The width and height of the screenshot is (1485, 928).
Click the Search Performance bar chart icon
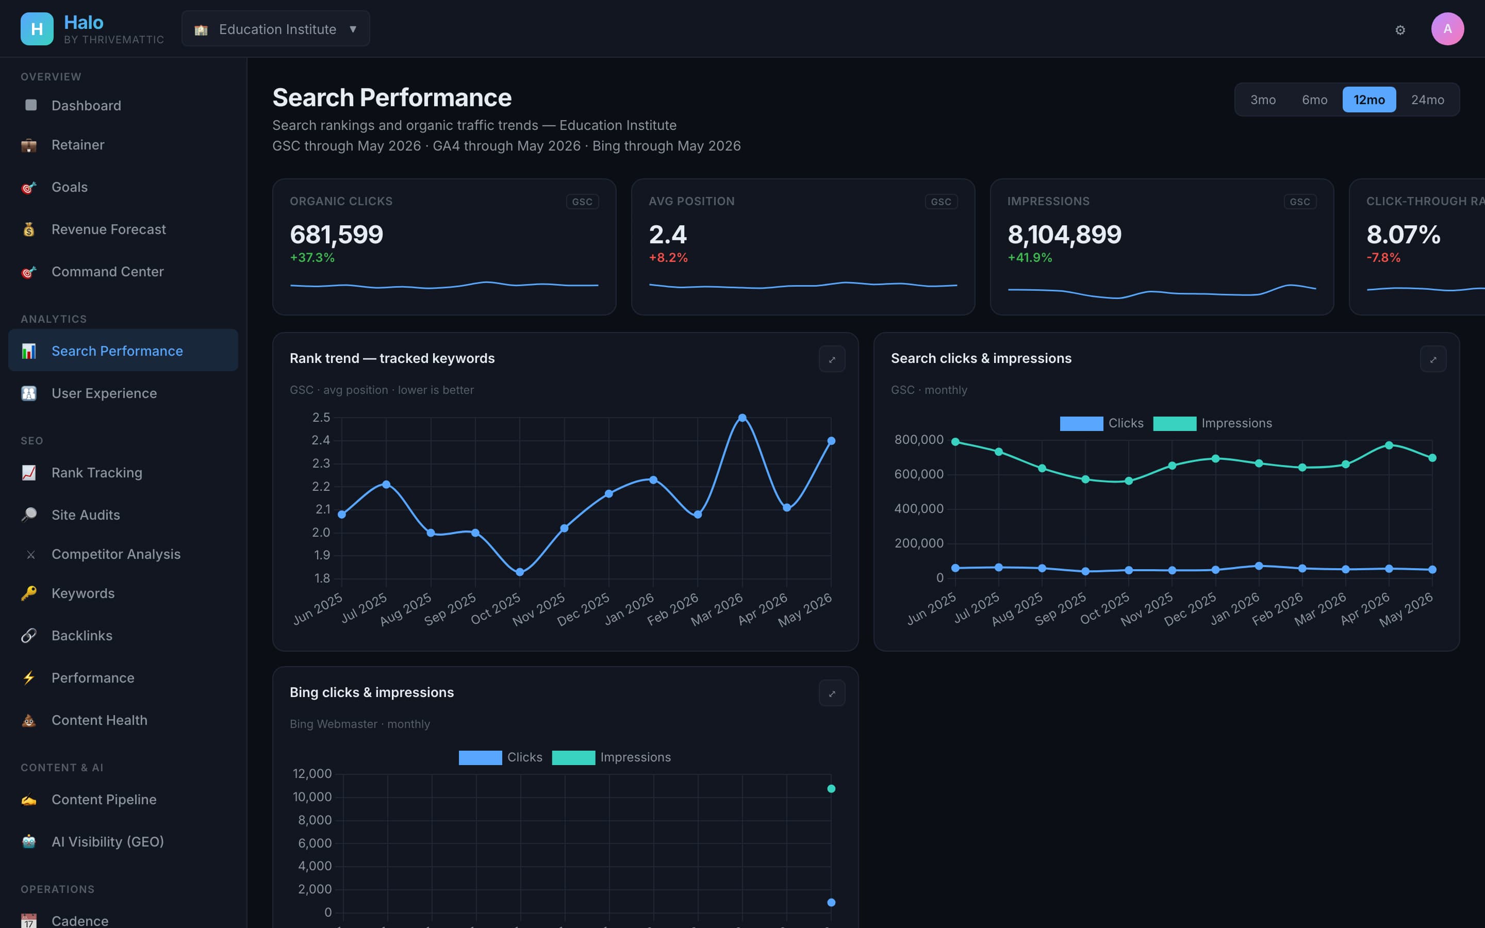point(29,351)
